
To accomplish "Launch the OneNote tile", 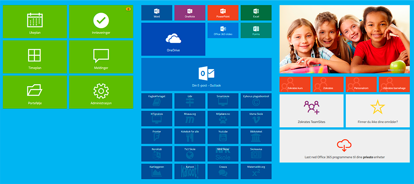I will tap(190, 13).
